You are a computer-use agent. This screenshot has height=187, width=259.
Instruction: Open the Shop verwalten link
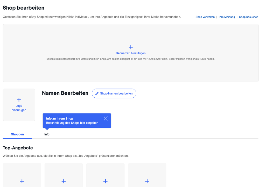[205, 17]
